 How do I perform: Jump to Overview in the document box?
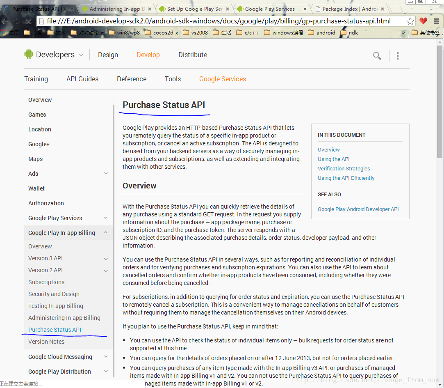click(x=328, y=149)
